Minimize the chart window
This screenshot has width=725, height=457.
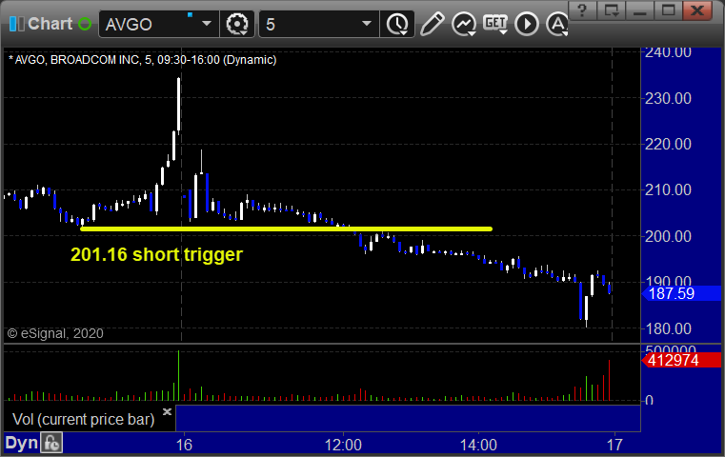click(x=639, y=10)
